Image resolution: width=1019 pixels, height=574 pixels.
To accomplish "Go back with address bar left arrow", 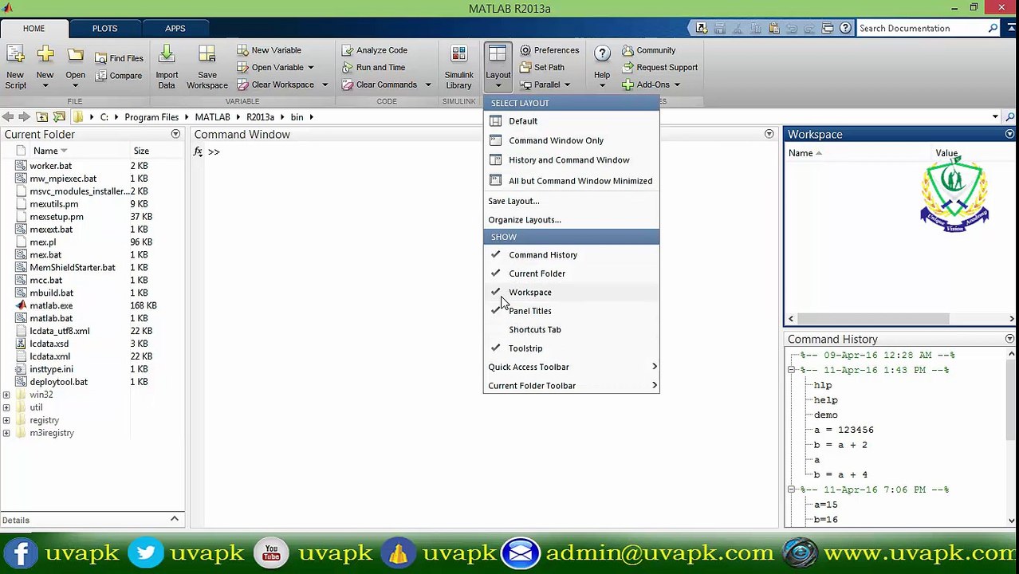I will 8,117.
